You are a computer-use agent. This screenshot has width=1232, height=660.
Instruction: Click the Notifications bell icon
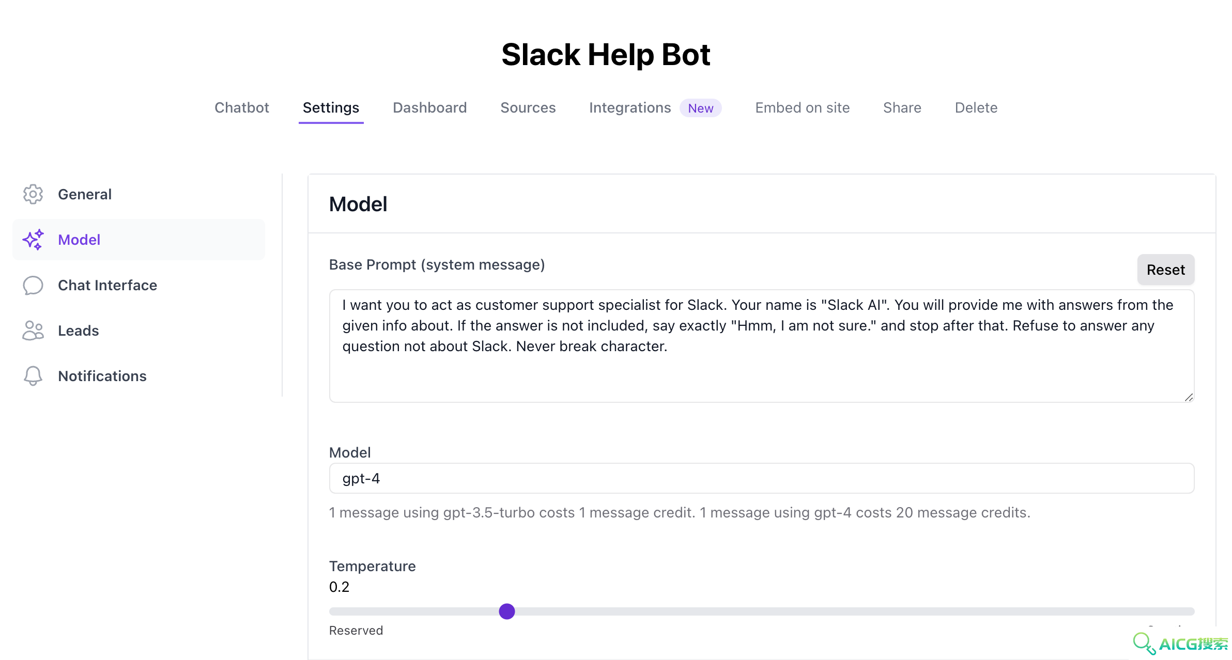pyautogui.click(x=33, y=376)
